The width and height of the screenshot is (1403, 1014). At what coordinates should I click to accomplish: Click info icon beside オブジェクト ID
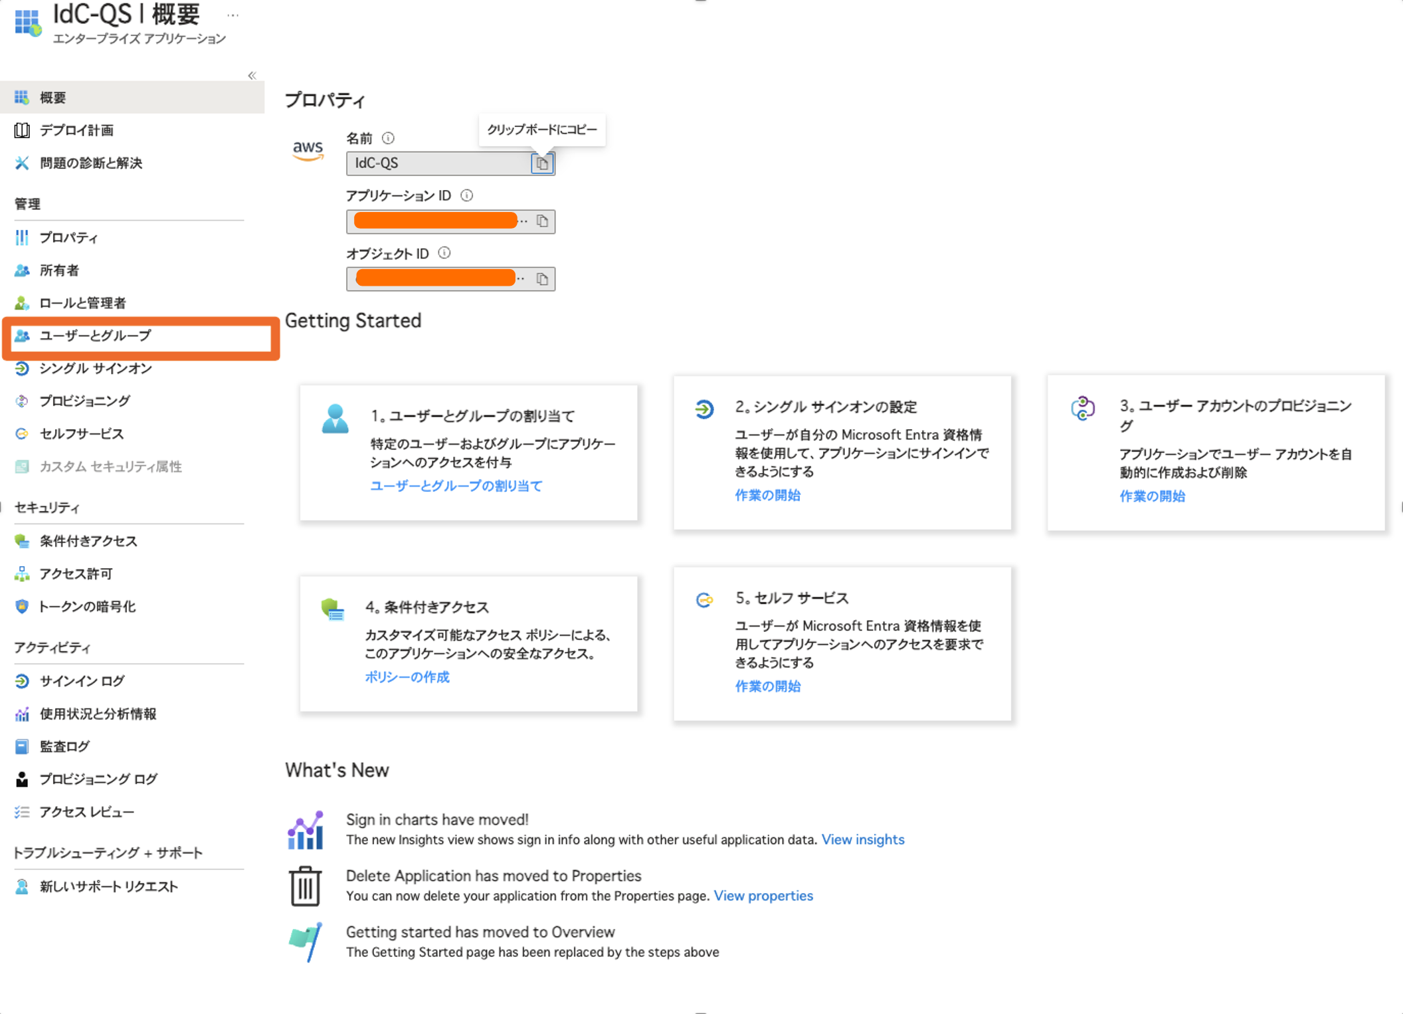coord(444,253)
